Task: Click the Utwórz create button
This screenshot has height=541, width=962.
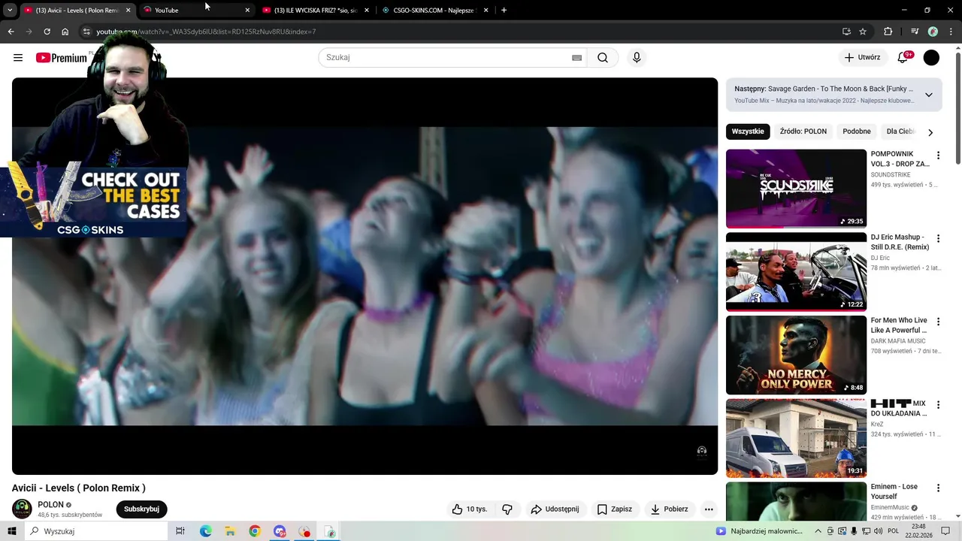Action: [861, 58]
